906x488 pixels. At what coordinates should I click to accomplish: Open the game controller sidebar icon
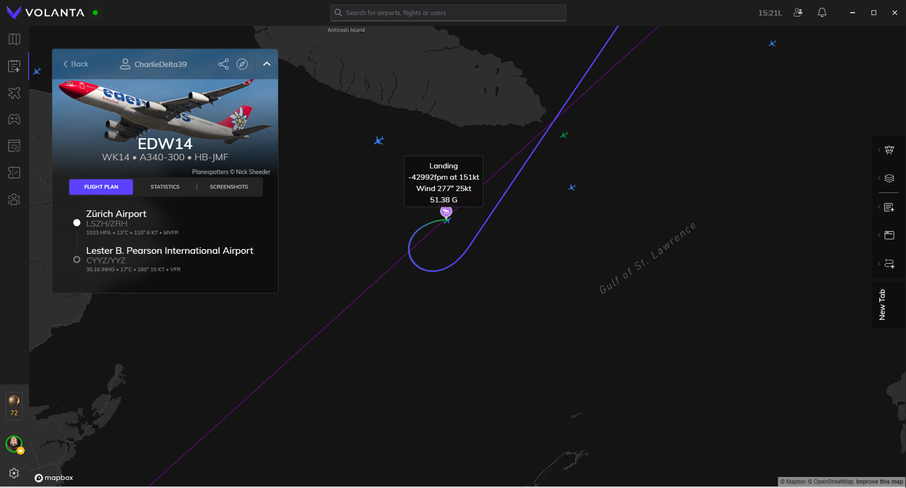click(x=14, y=119)
